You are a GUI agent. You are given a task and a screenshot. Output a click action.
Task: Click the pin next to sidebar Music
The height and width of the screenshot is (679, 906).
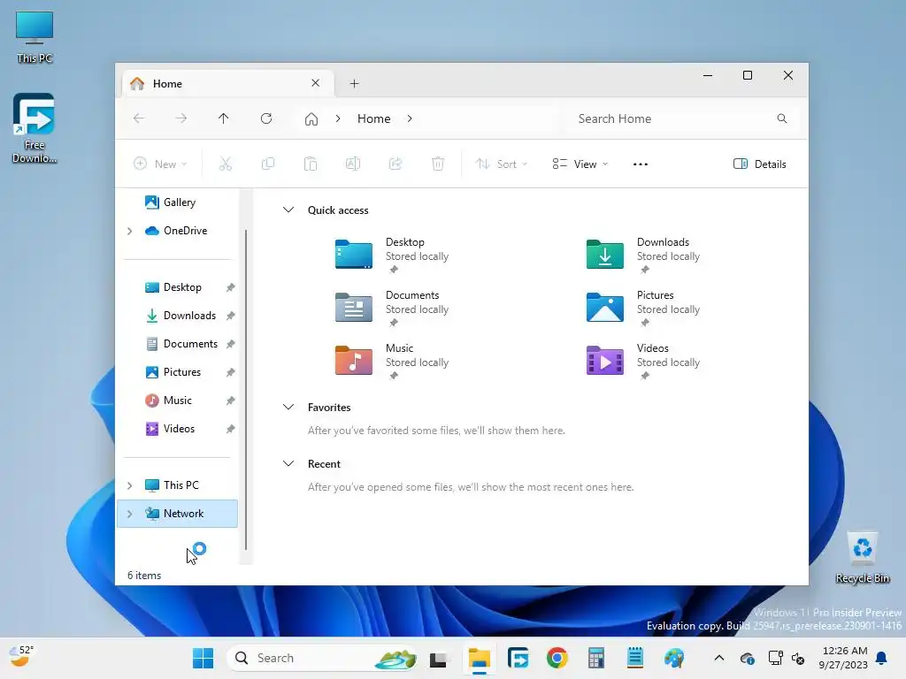pos(230,401)
